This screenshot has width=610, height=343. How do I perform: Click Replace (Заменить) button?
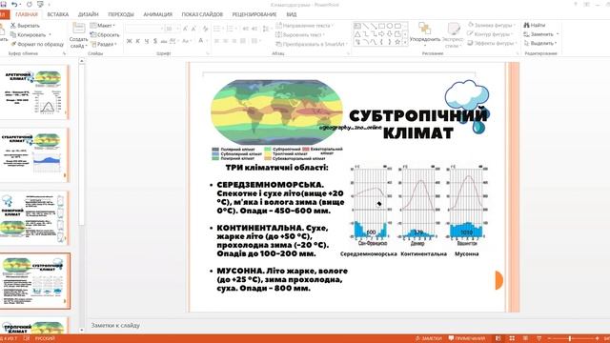tap(541, 34)
